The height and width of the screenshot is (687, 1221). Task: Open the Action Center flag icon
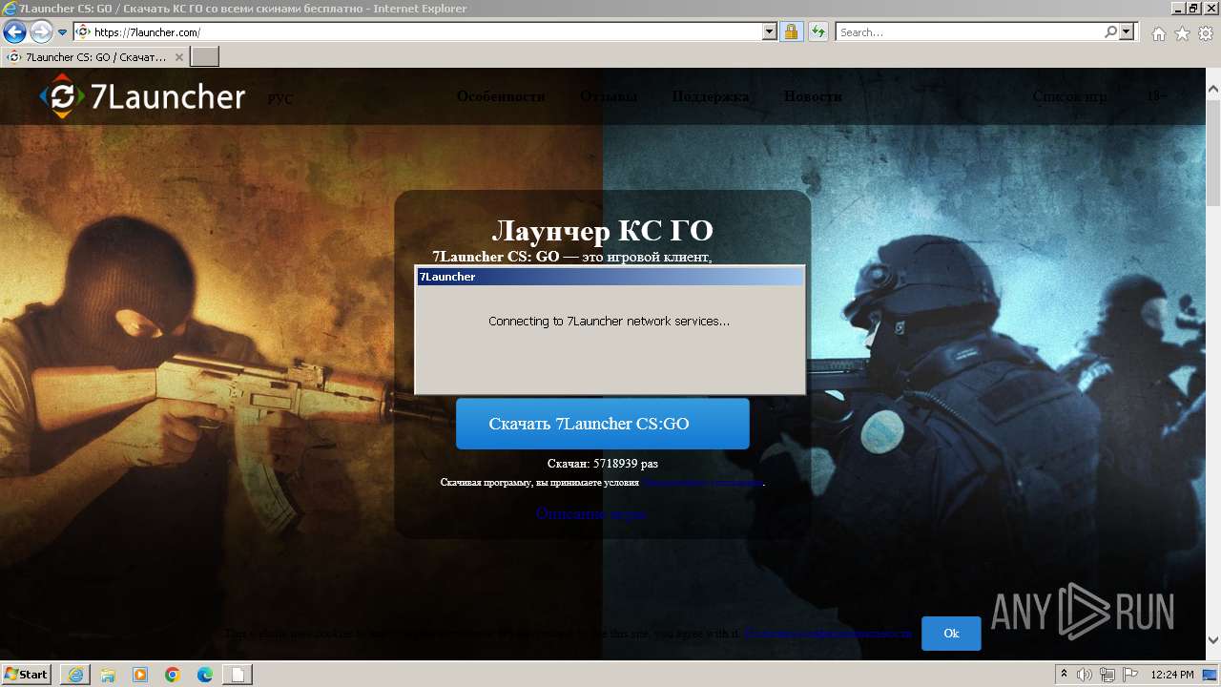tap(1130, 675)
